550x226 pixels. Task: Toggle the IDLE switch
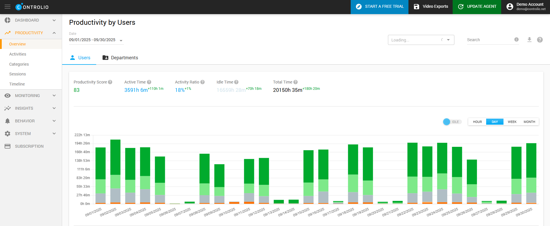(x=452, y=122)
